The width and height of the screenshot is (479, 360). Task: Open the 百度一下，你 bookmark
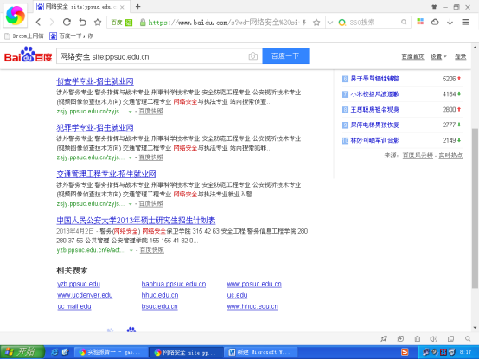(x=71, y=36)
